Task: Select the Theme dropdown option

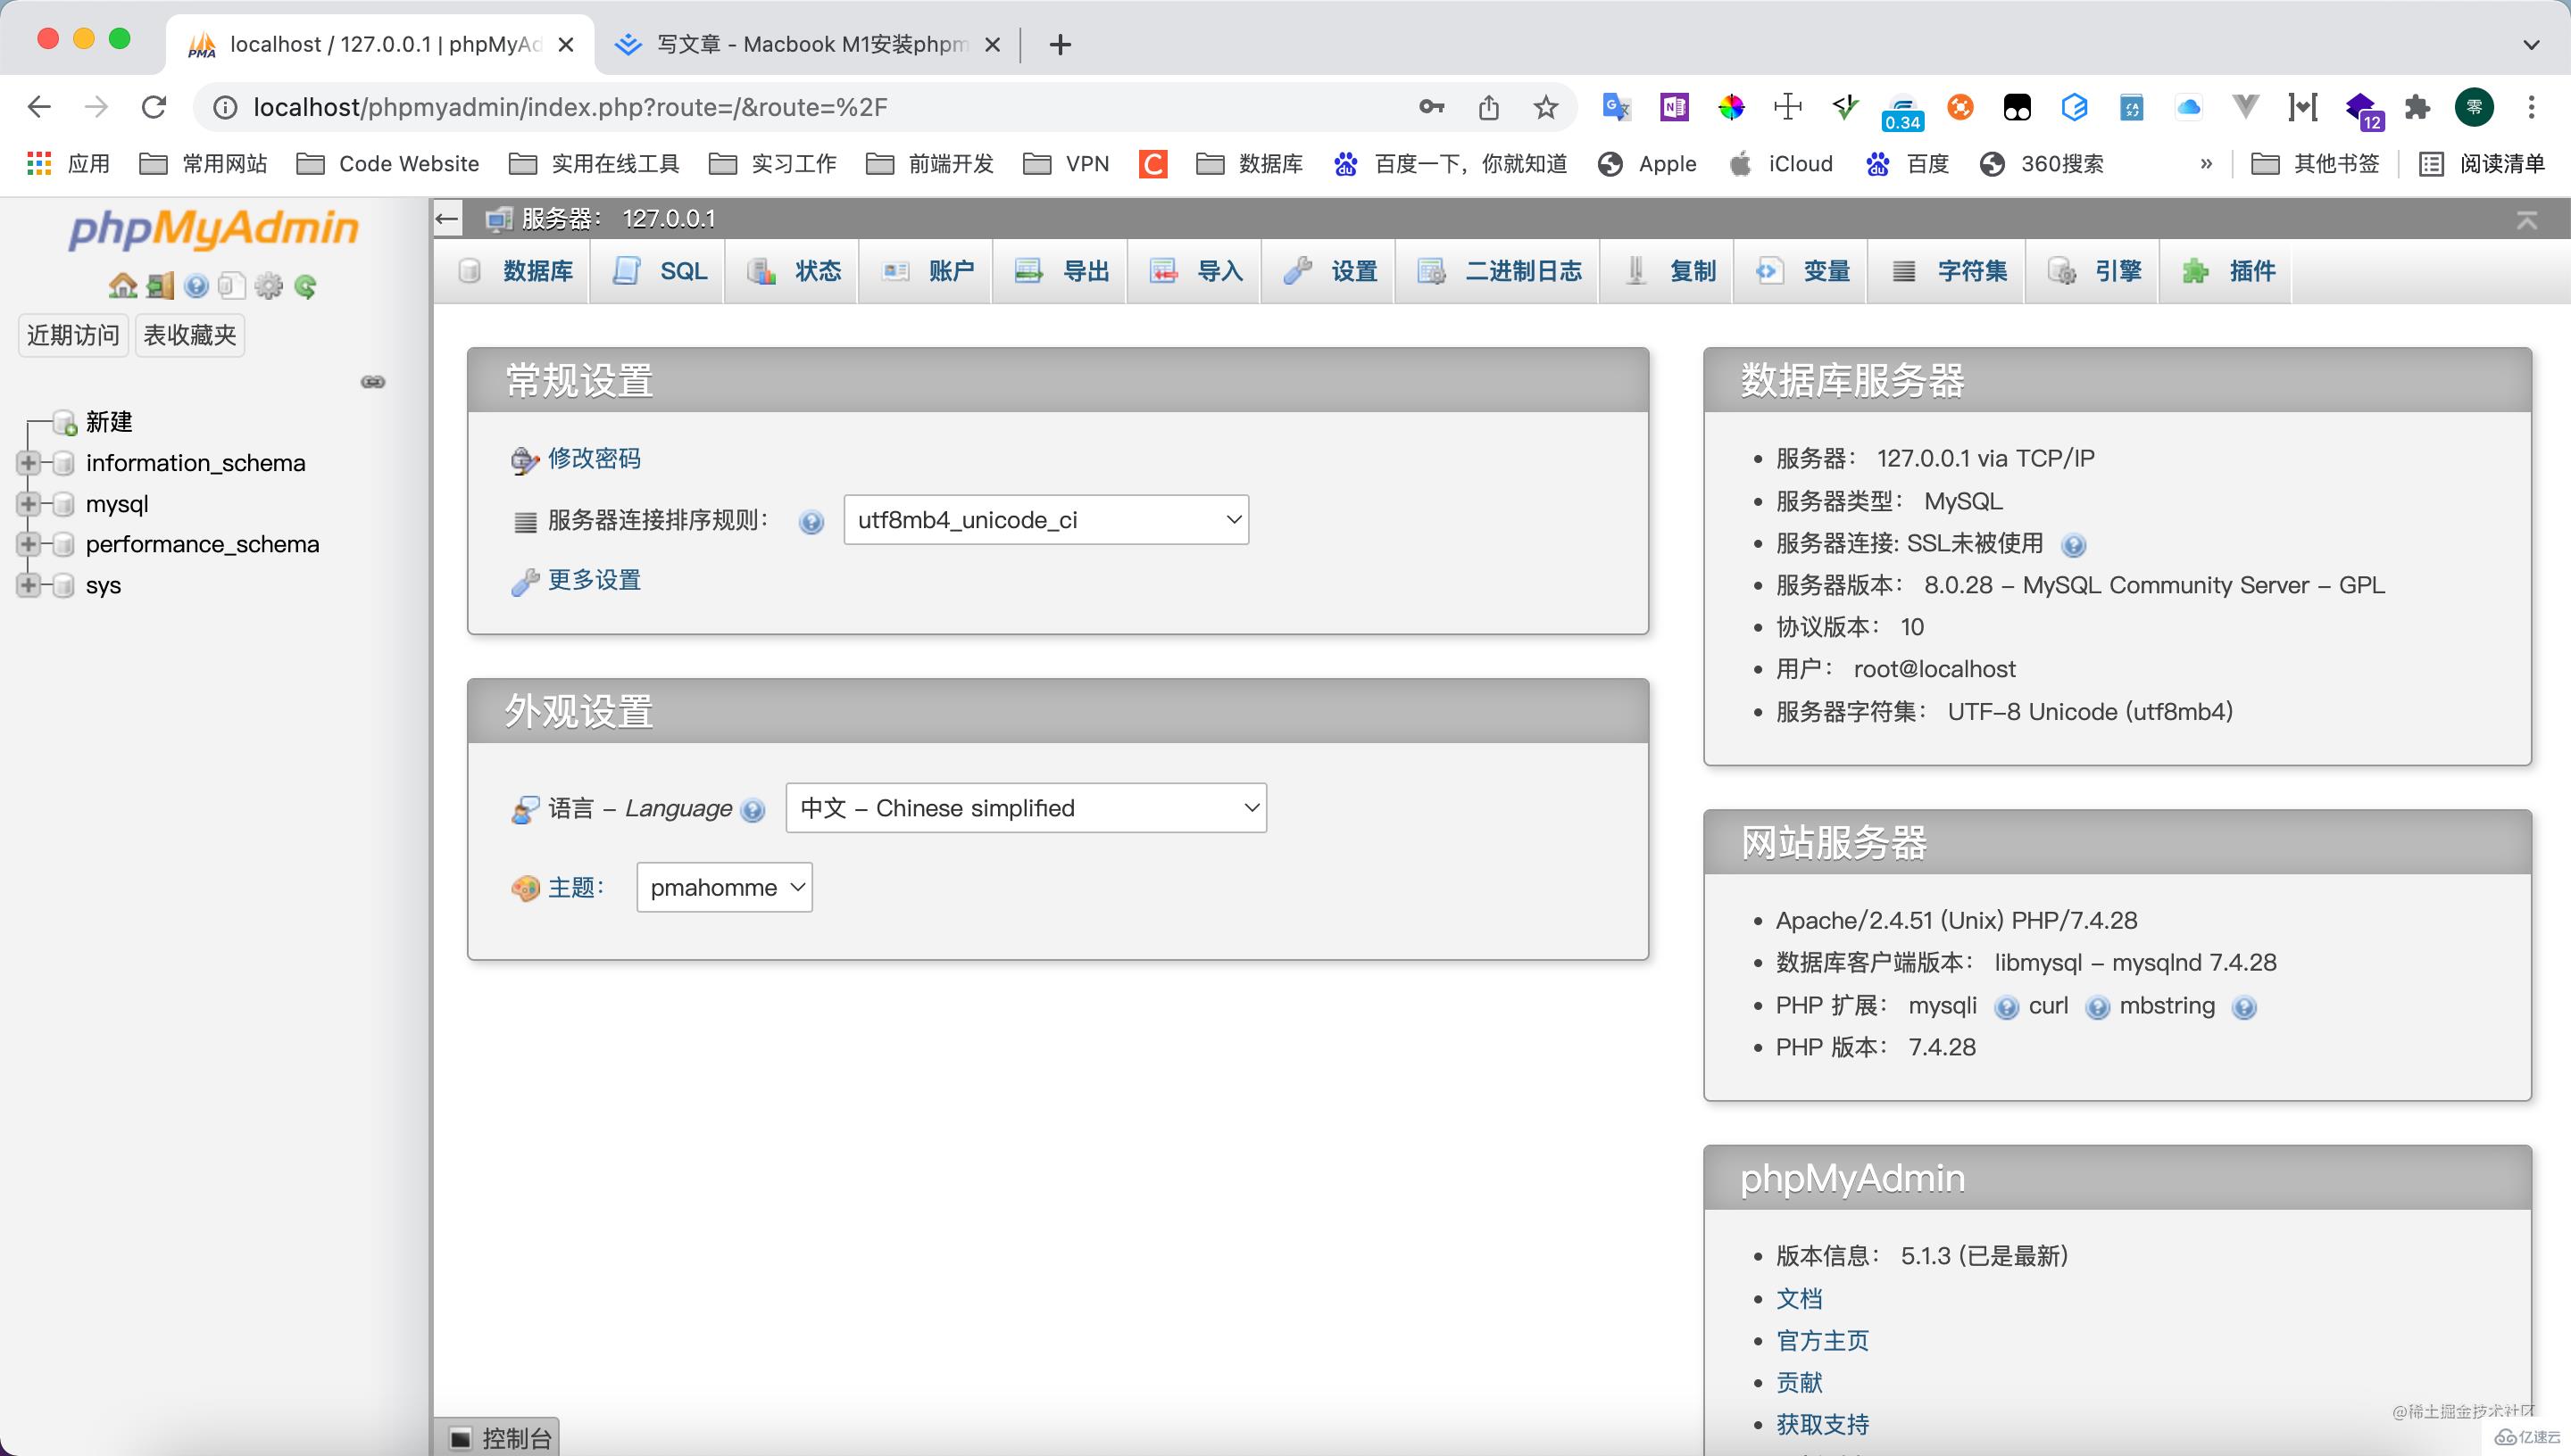Action: pyautogui.click(x=722, y=888)
